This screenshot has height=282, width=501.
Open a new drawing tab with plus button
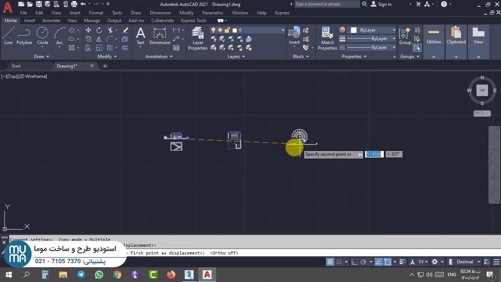(x=105, y=66)
